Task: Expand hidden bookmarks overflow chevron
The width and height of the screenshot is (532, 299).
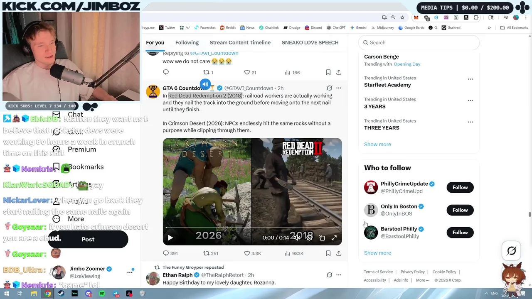Action: click(x=489, y=28)
